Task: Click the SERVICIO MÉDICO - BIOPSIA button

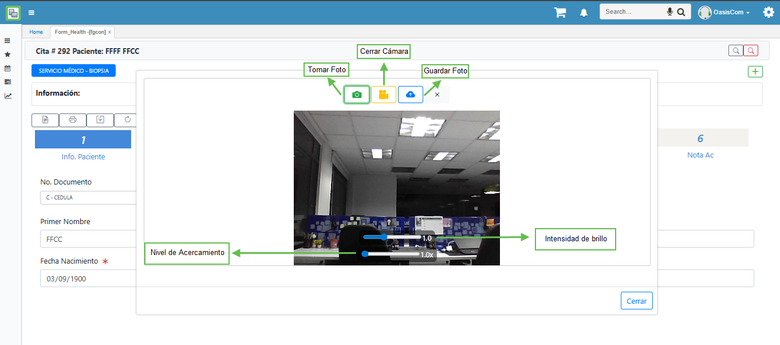Action: pos(73,70)
